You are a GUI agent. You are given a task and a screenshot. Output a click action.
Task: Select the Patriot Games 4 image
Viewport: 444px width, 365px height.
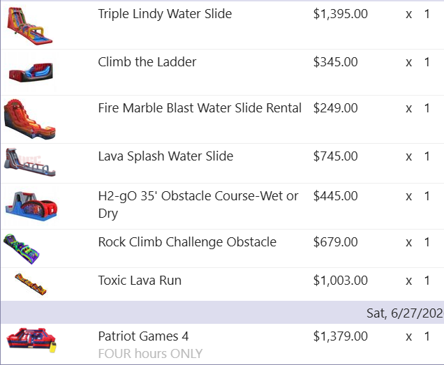pos(31,341)
